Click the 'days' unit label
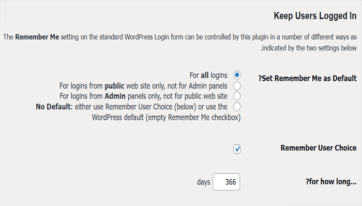 click(x=203, y=182)
